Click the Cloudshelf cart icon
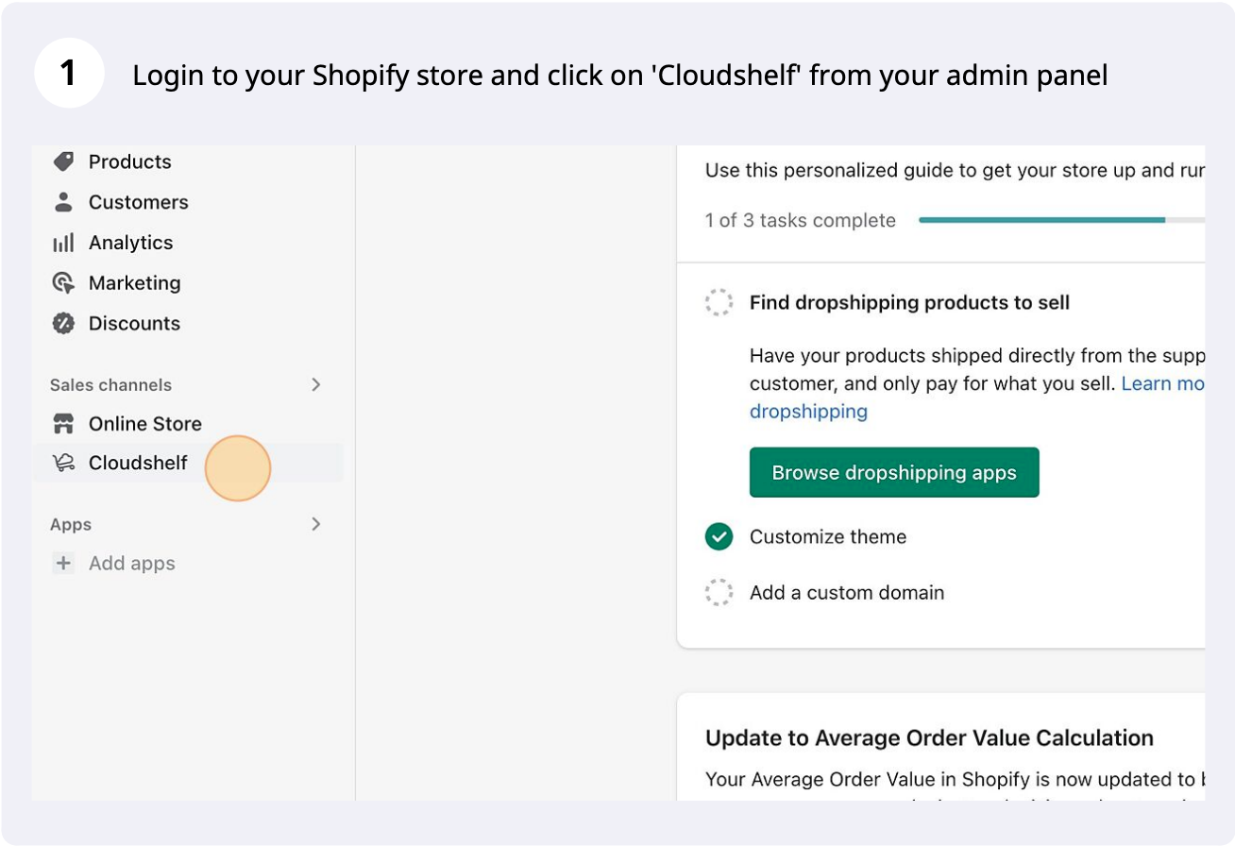The image size is (1235, 846). (63, 463)
